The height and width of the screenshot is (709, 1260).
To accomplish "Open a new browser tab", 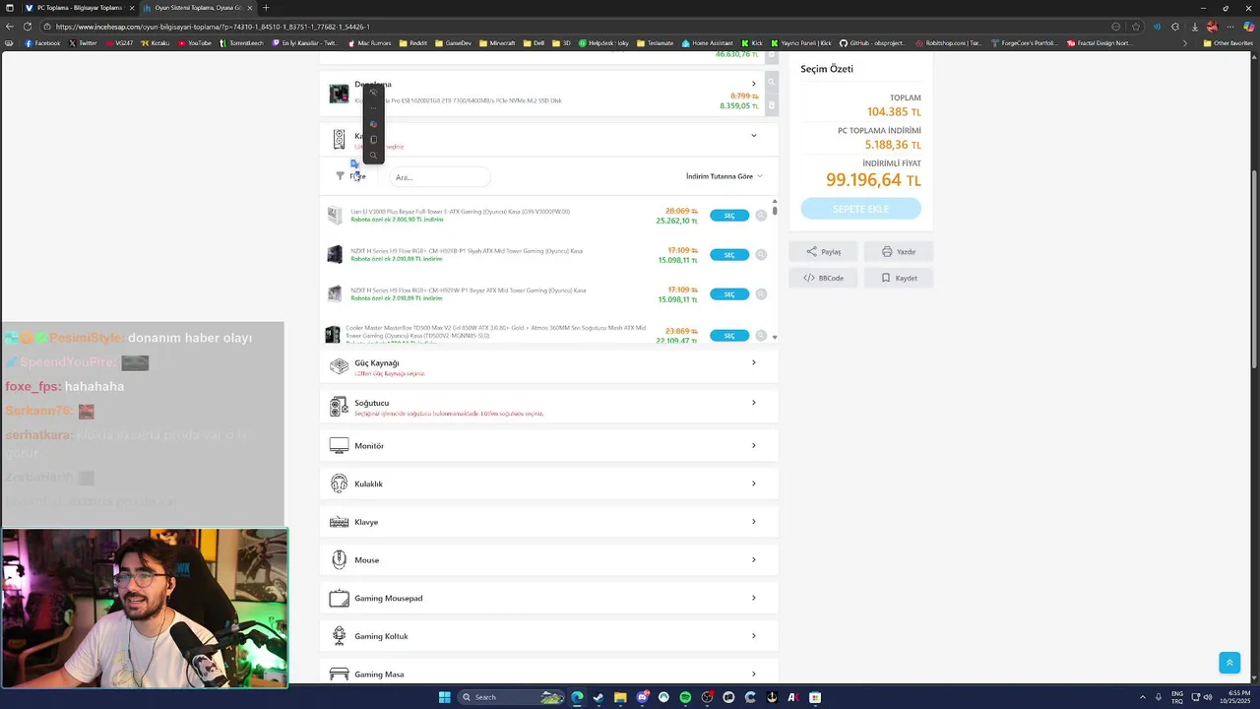I will point(266,8).
